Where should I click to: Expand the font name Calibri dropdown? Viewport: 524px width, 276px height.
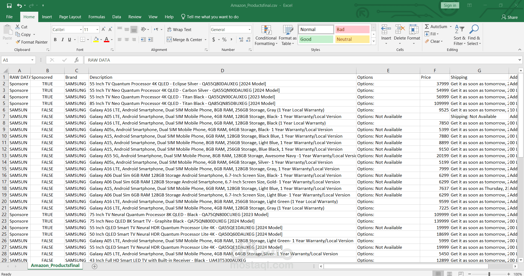[81, 29]
